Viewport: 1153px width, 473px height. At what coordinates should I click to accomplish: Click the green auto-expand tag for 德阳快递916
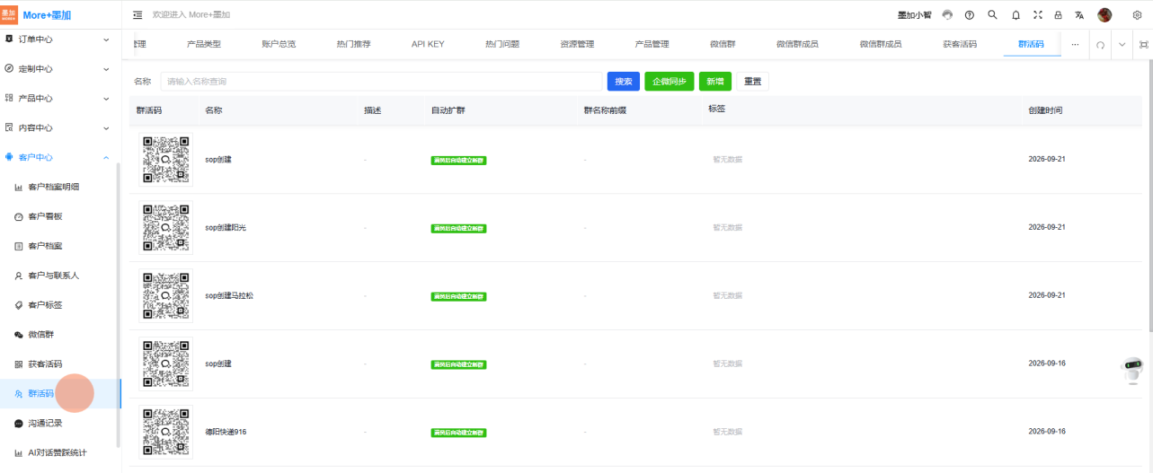(458, 433)
